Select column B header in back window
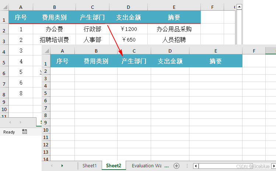Screen dimensions: 276x171 coord(55,7)
